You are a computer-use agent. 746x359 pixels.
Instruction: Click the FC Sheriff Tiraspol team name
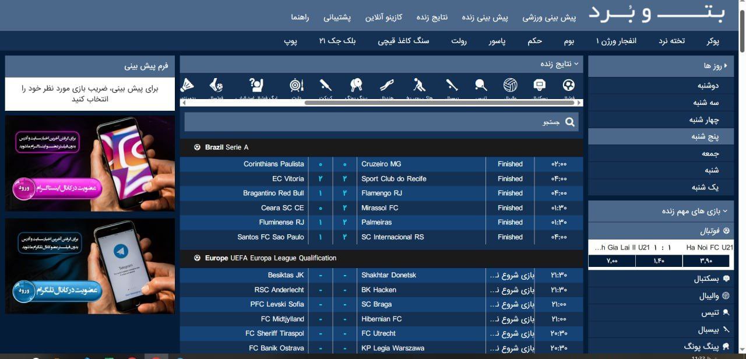pos(275,333)
